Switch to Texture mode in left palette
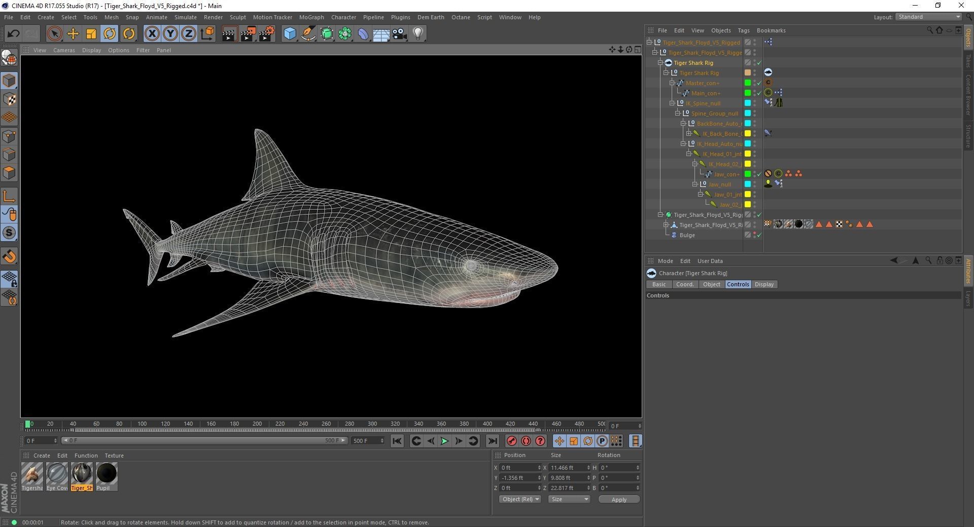The width and height of the screenshot is (974, 527). (9, 99)
